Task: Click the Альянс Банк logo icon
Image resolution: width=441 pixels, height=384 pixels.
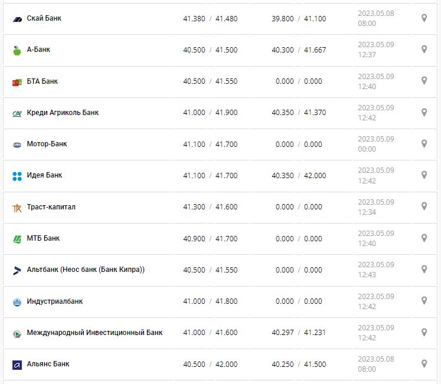Action: point(17,365)
